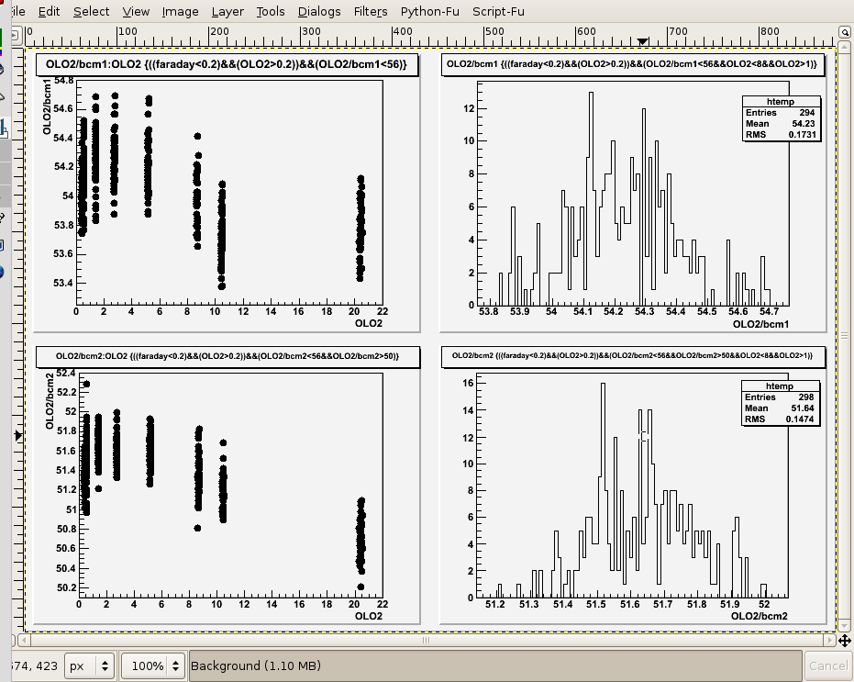Click the OLO2/bcm1:OLO2 scatter plot title
The width and height of the screenshot is (854, 682).
[226, 64]
